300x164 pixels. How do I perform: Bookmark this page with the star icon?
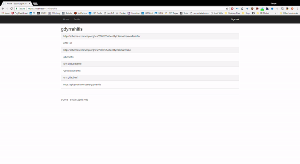pos(227,9)
